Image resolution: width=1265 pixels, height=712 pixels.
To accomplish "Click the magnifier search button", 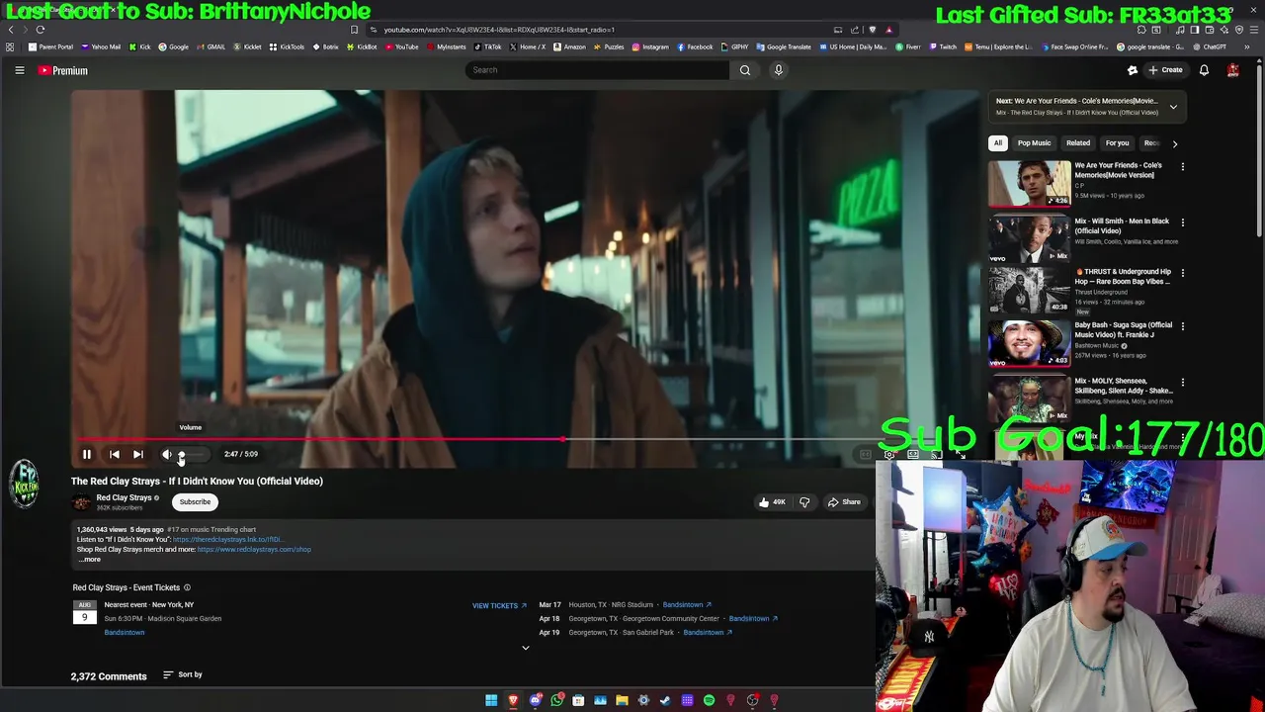I will click(x=745, y=70).
